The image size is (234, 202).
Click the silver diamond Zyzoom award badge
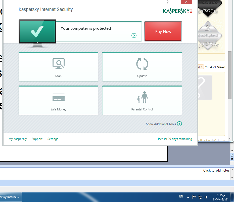point(210,36)
